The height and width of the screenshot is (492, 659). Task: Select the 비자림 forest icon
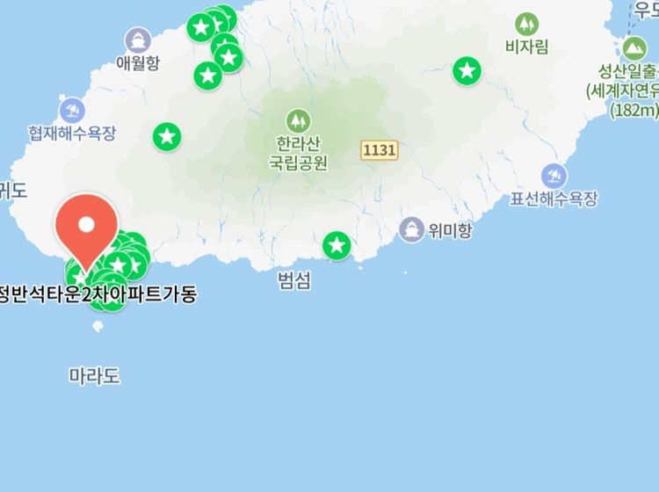(526, 25)
